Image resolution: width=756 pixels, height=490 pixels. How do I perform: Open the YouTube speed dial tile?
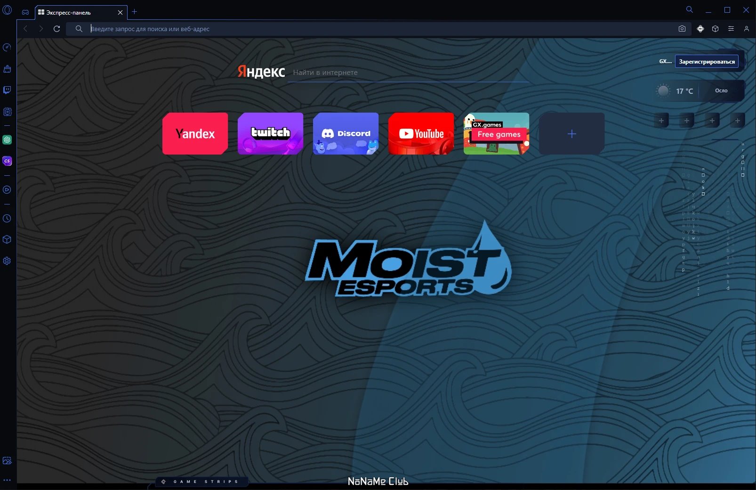coord(421,133)
